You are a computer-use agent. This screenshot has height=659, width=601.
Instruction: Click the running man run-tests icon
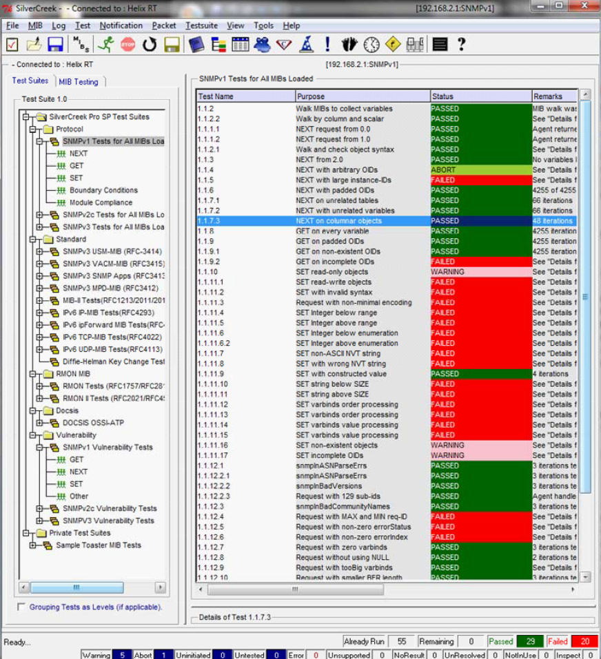coord(105,45)
